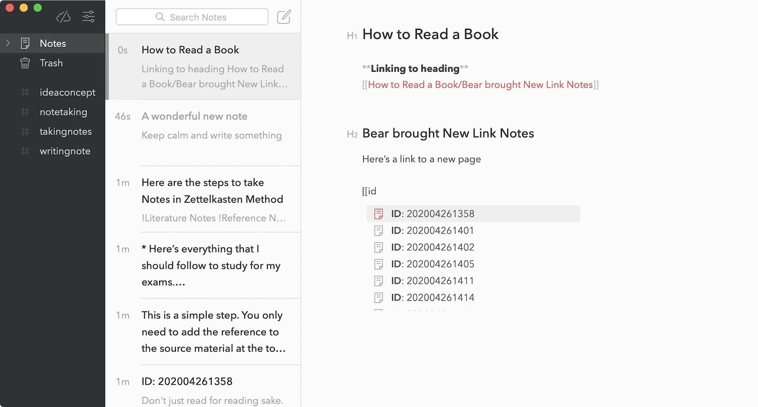Screen dimensions: 758x407
Task: Click the takingnotes tag hash icon
Action: point(25,131)
